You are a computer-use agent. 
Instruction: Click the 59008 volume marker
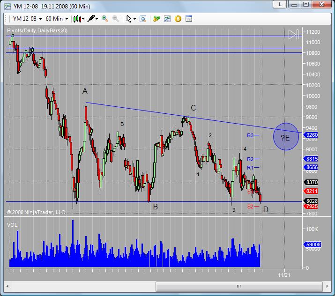click(x=312, y=244)
